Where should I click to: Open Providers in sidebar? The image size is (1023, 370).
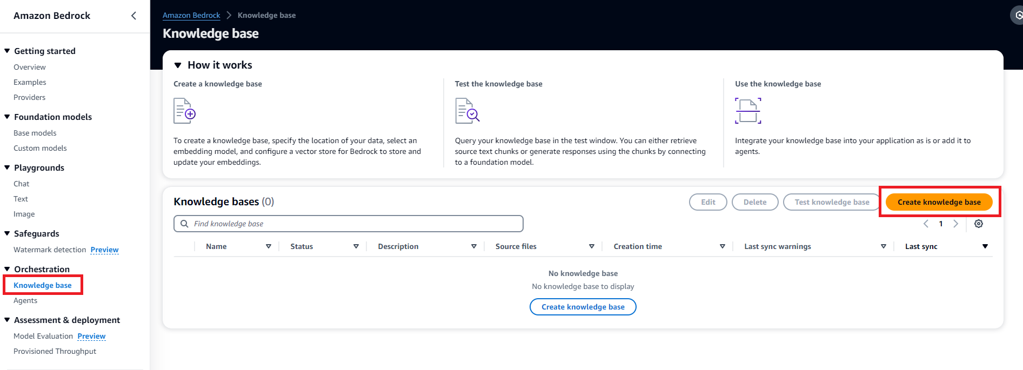(29, 97)
